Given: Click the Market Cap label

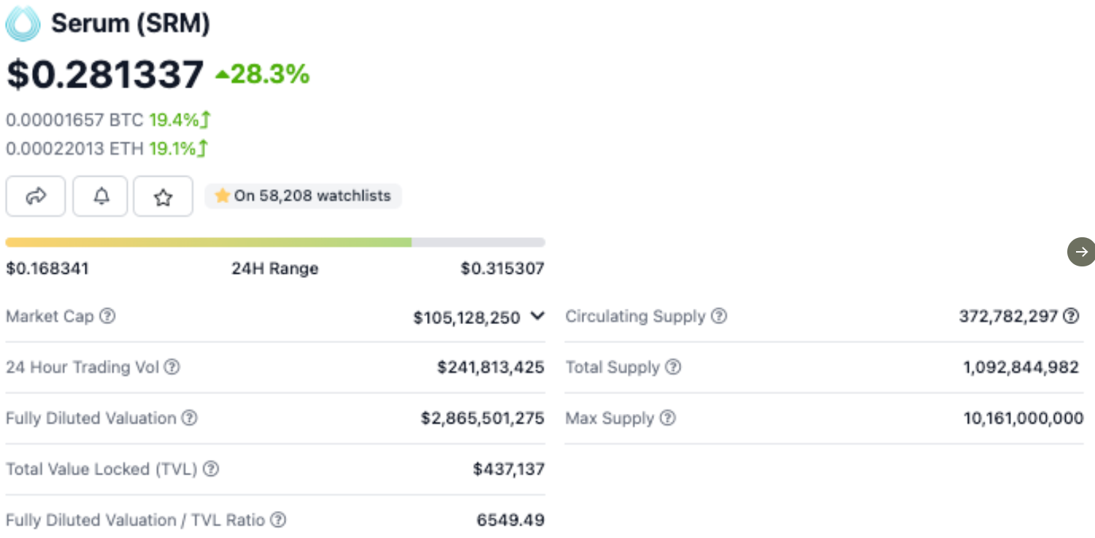Looking at the screenshot, I should (50, 316).
